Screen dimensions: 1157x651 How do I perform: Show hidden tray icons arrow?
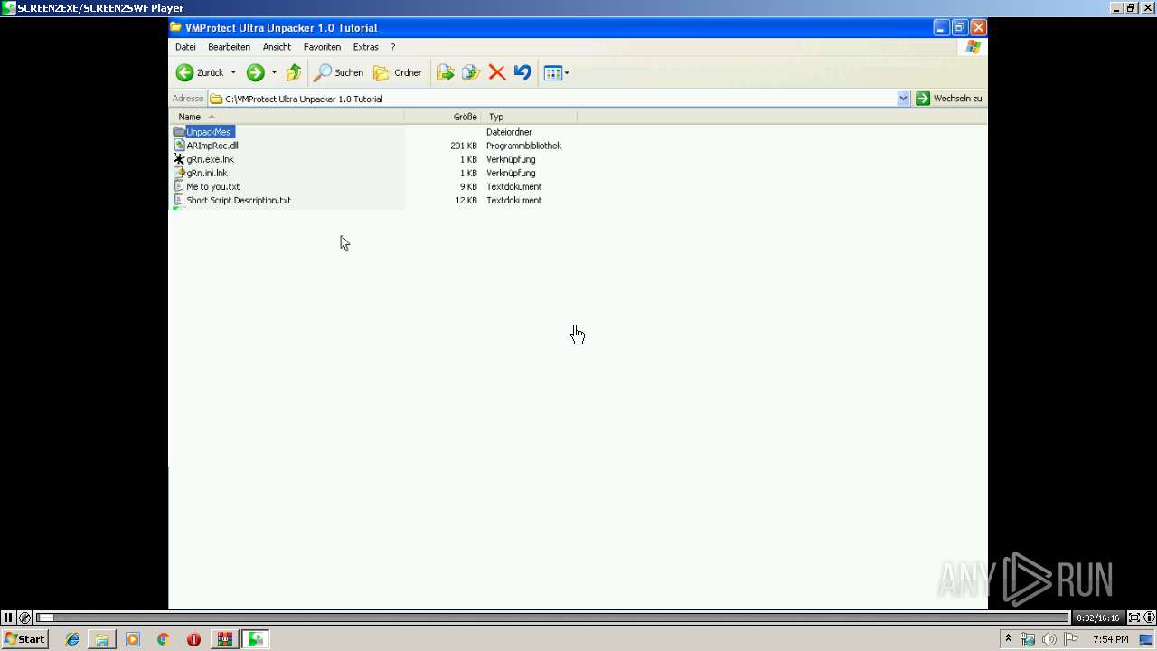click(x=1008, y=639)
